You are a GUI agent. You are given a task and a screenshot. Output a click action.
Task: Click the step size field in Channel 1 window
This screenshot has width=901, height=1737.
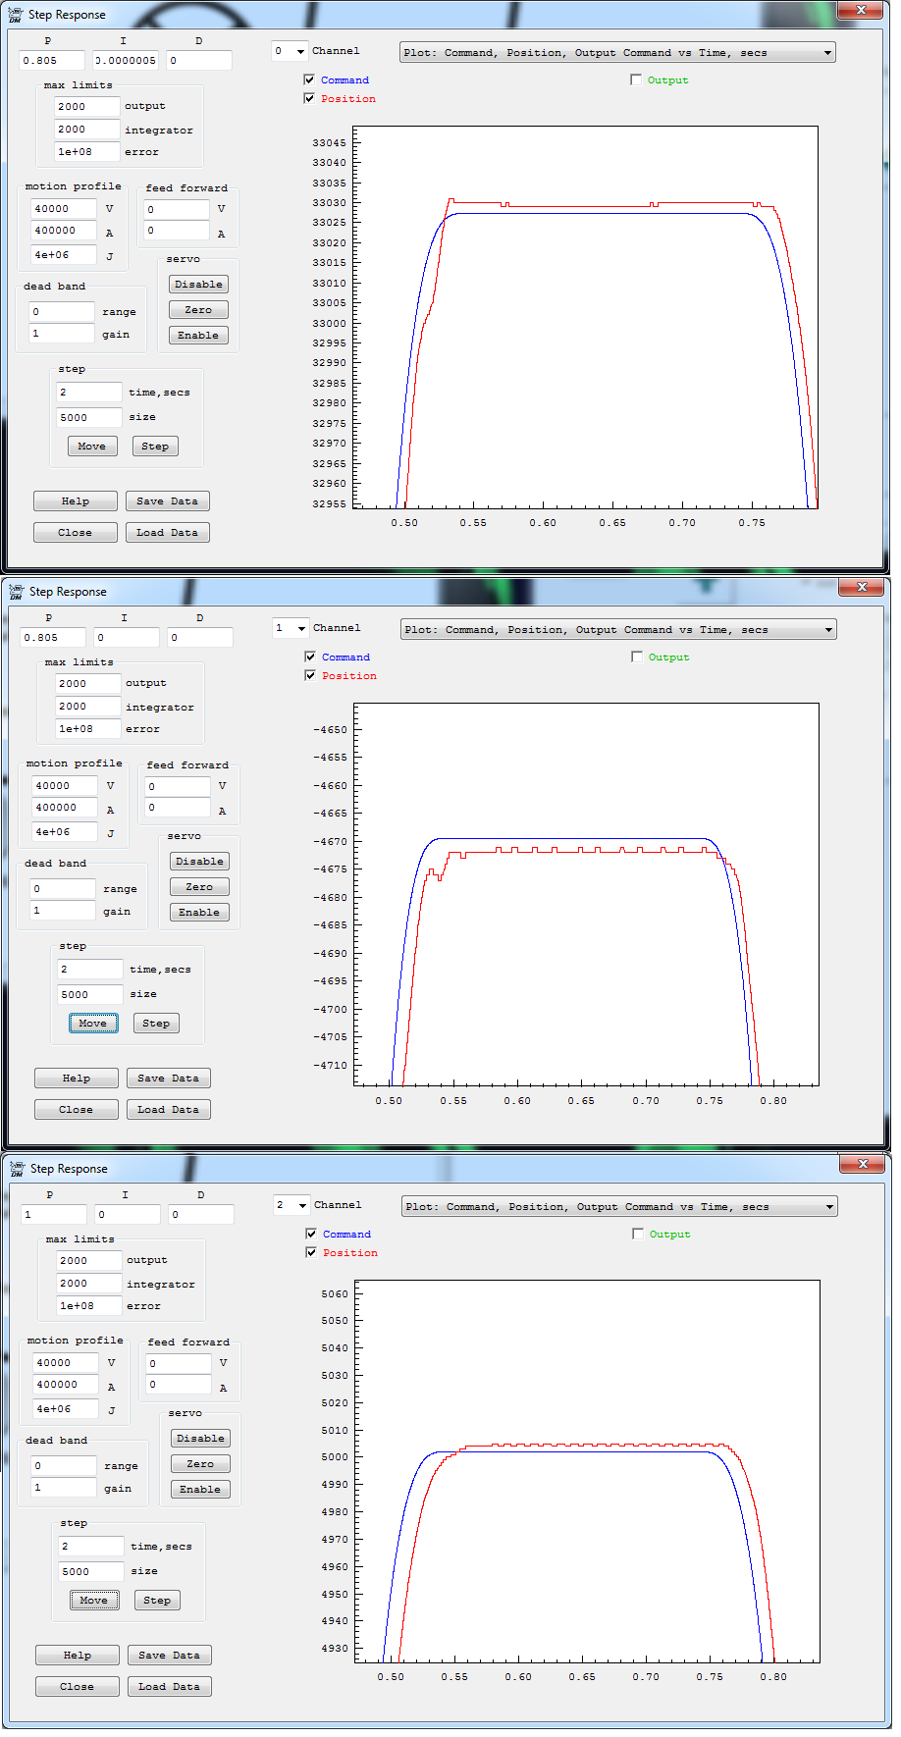tap(90, 995)
